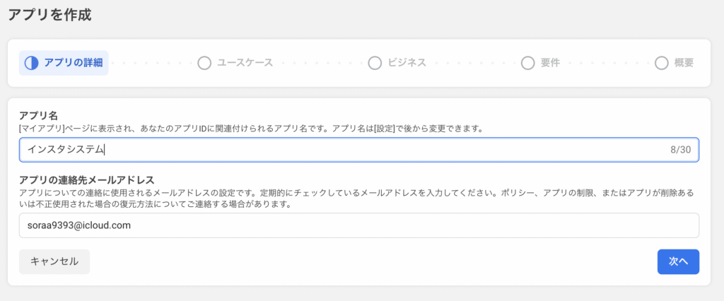
Task: Click the half-filled circle icon beside アプリの詳細
Action: pos(31,63)
